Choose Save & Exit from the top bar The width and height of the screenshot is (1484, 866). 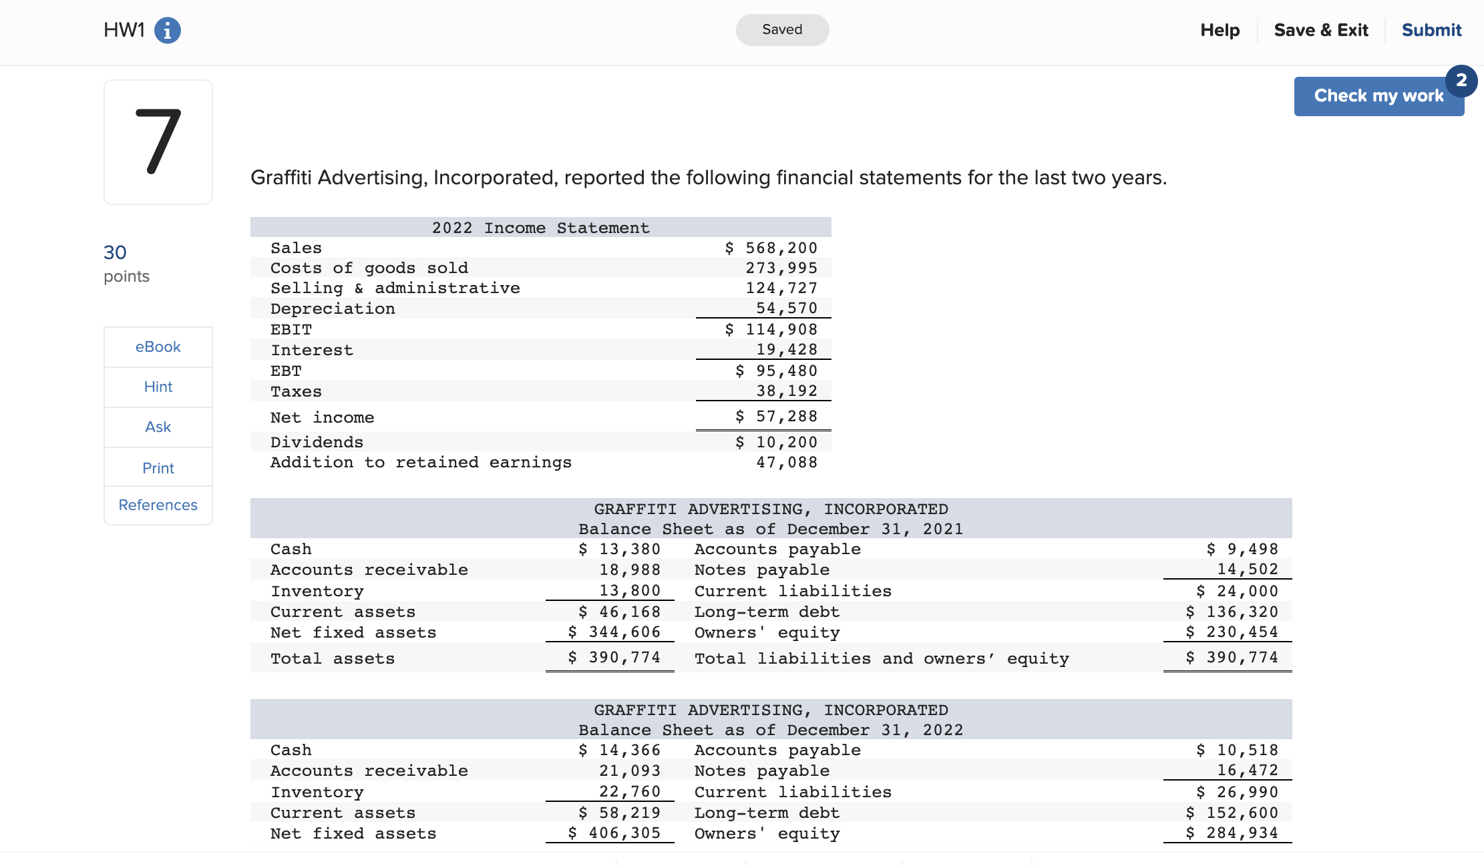coord(1321,29)
